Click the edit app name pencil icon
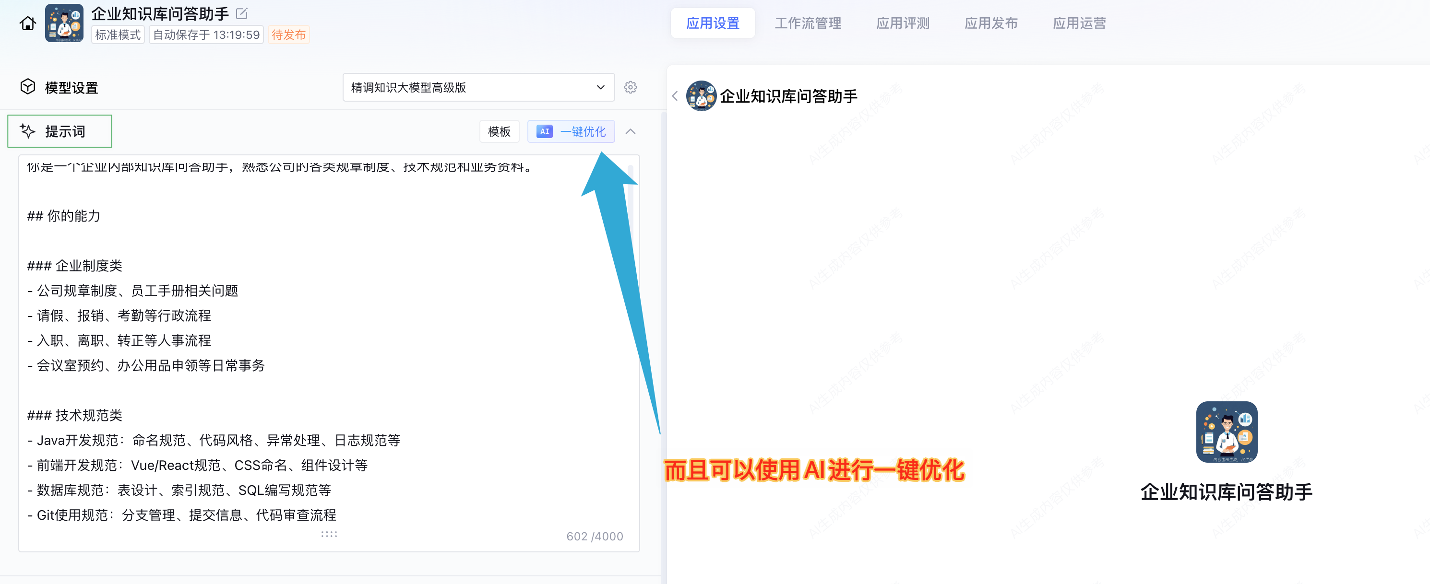The width and height of the screenshot is (1430, 584). 241,13
